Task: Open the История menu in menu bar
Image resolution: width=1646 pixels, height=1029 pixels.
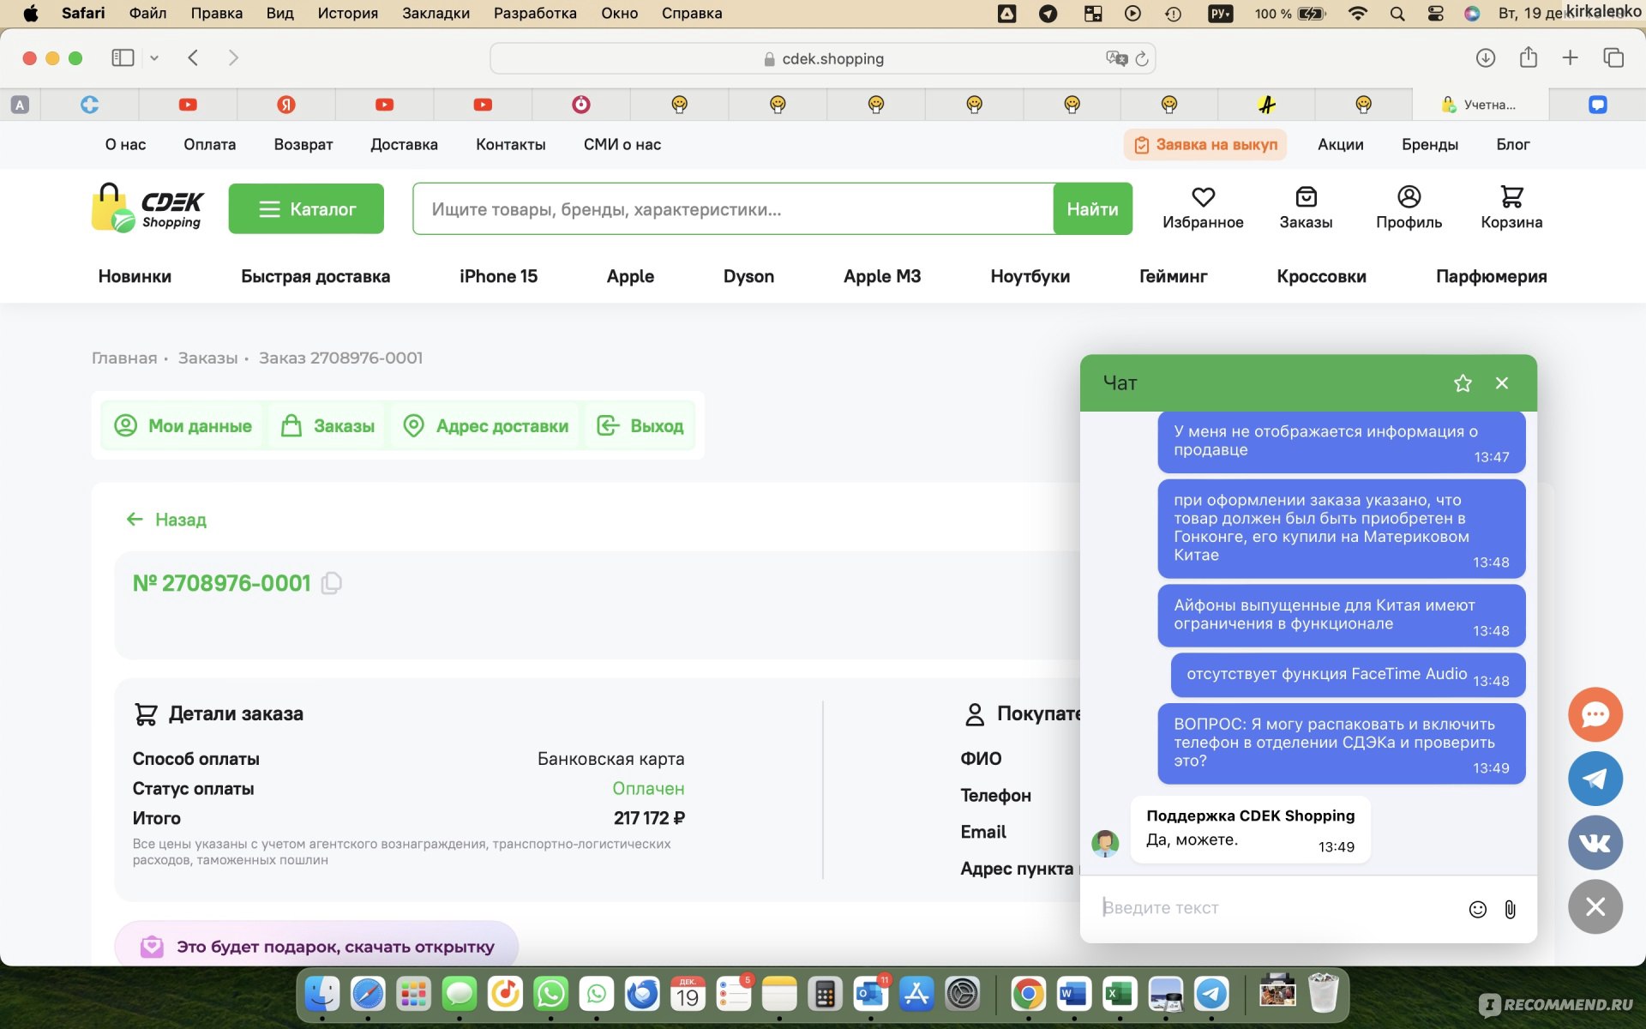Action: click(x=347, y=13)
